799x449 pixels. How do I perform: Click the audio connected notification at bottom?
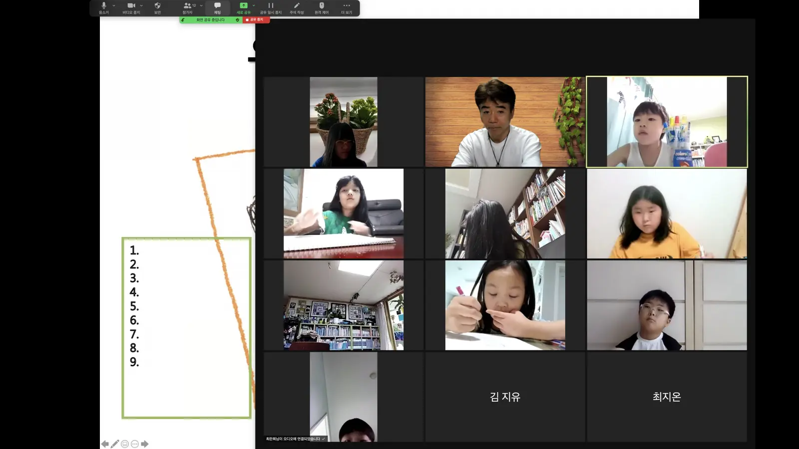[296, 439]
